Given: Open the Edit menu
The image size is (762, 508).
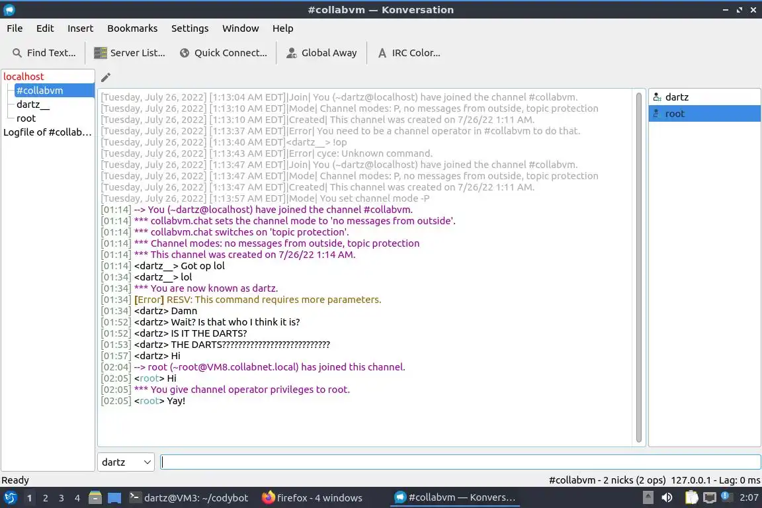Looking at the screenshot, I should click(x=45, y=28).
